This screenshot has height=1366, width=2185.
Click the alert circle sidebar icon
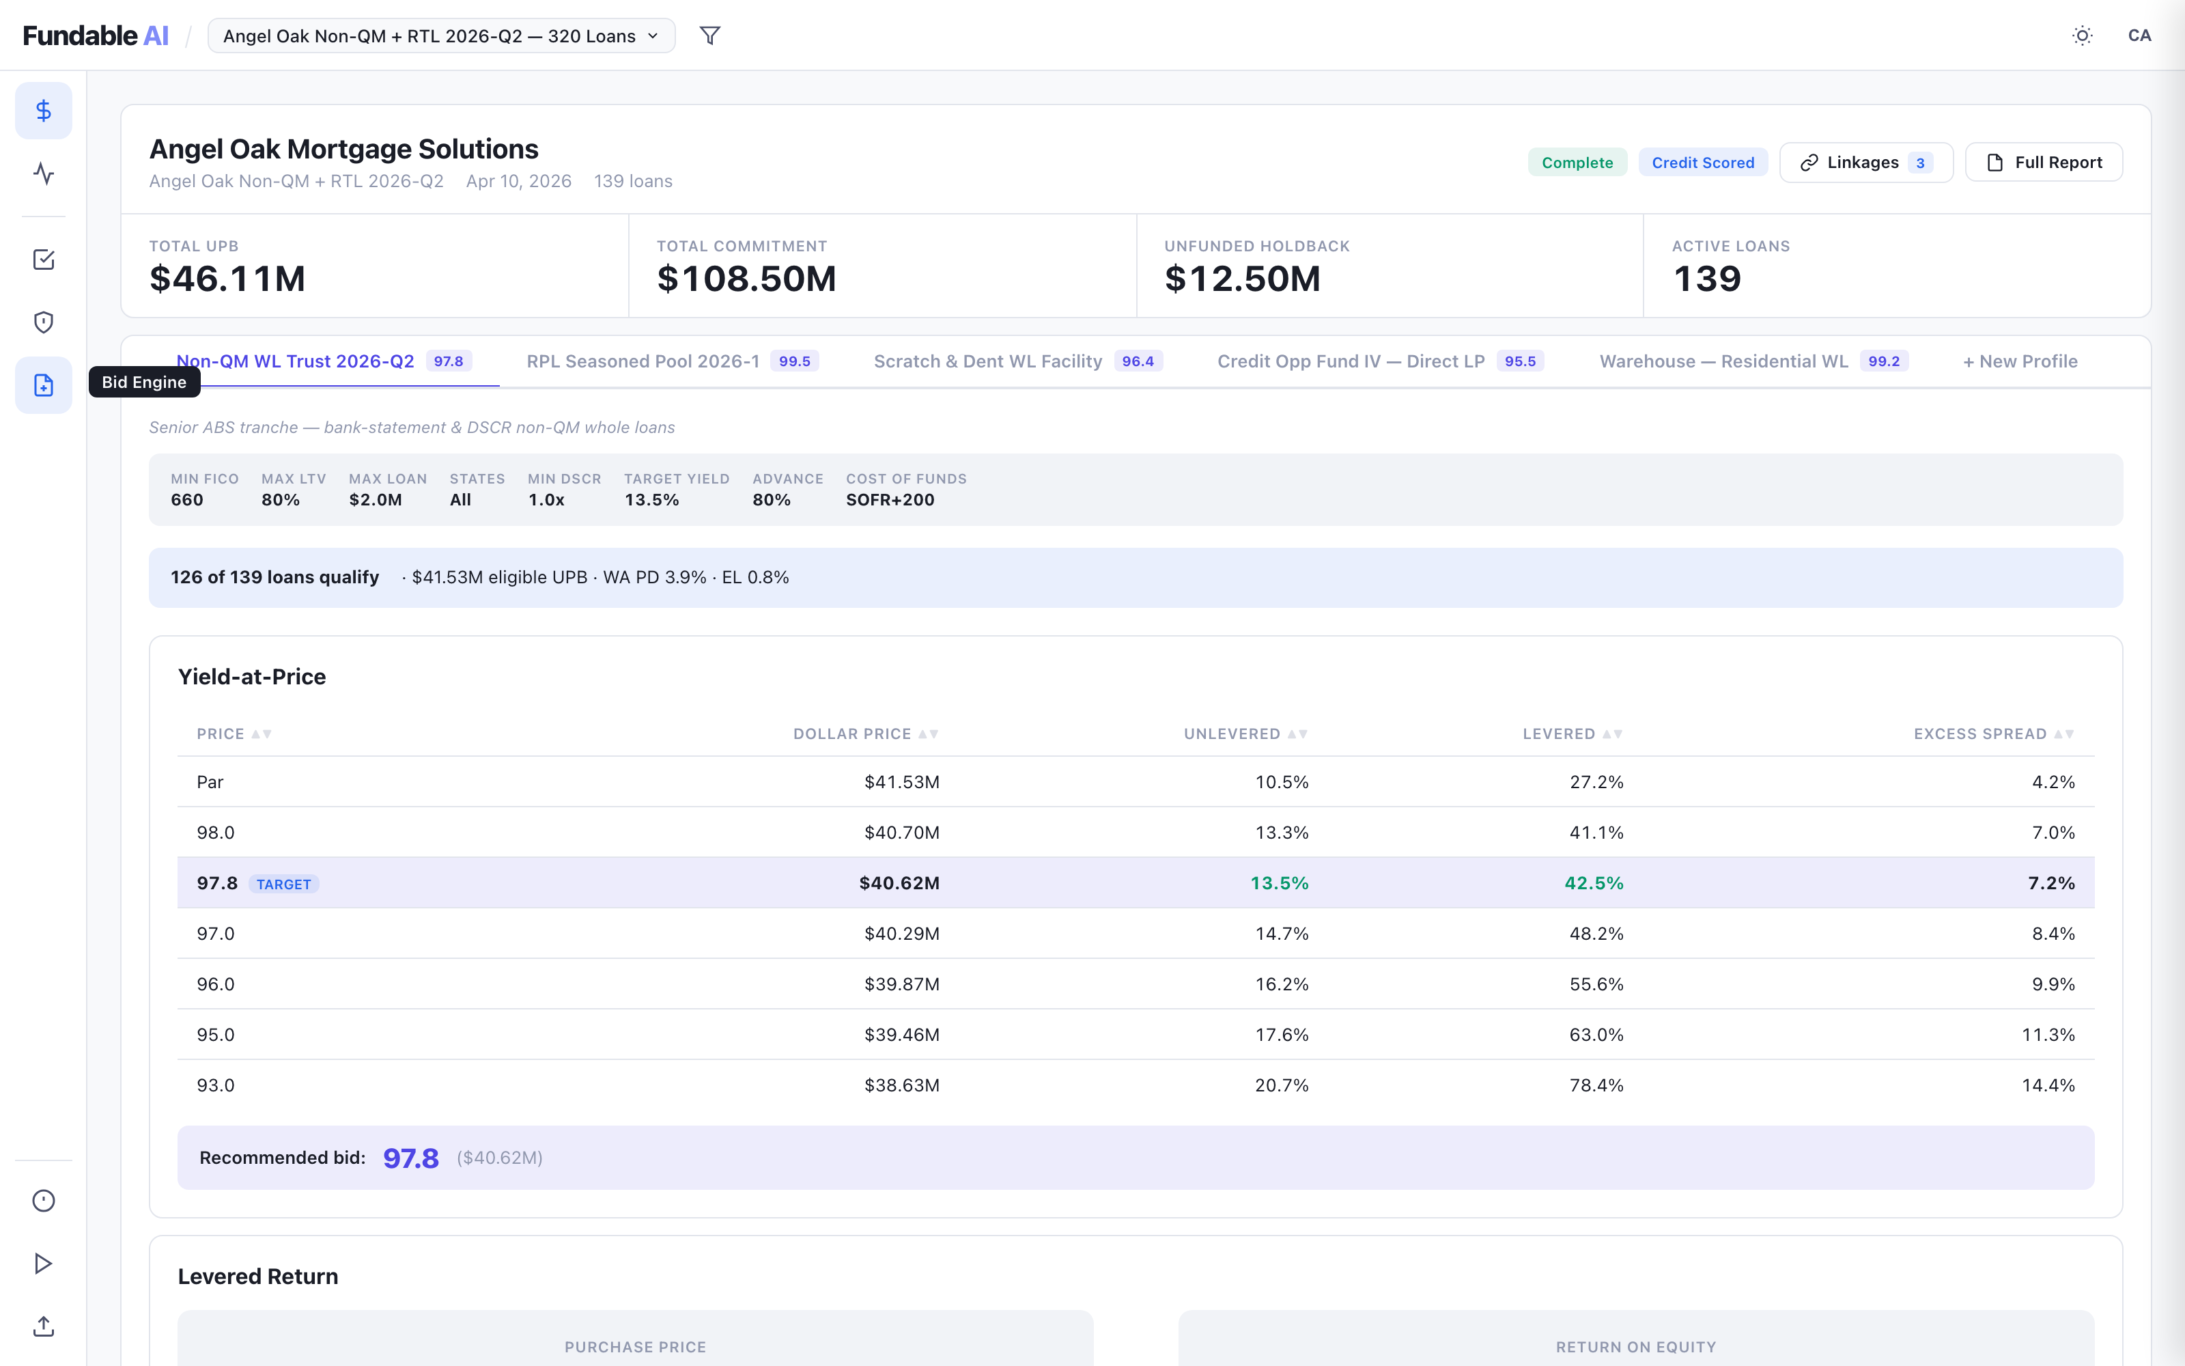point(43,1201)
